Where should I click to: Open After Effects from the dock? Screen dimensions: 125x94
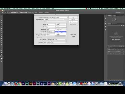pos(23,84)
